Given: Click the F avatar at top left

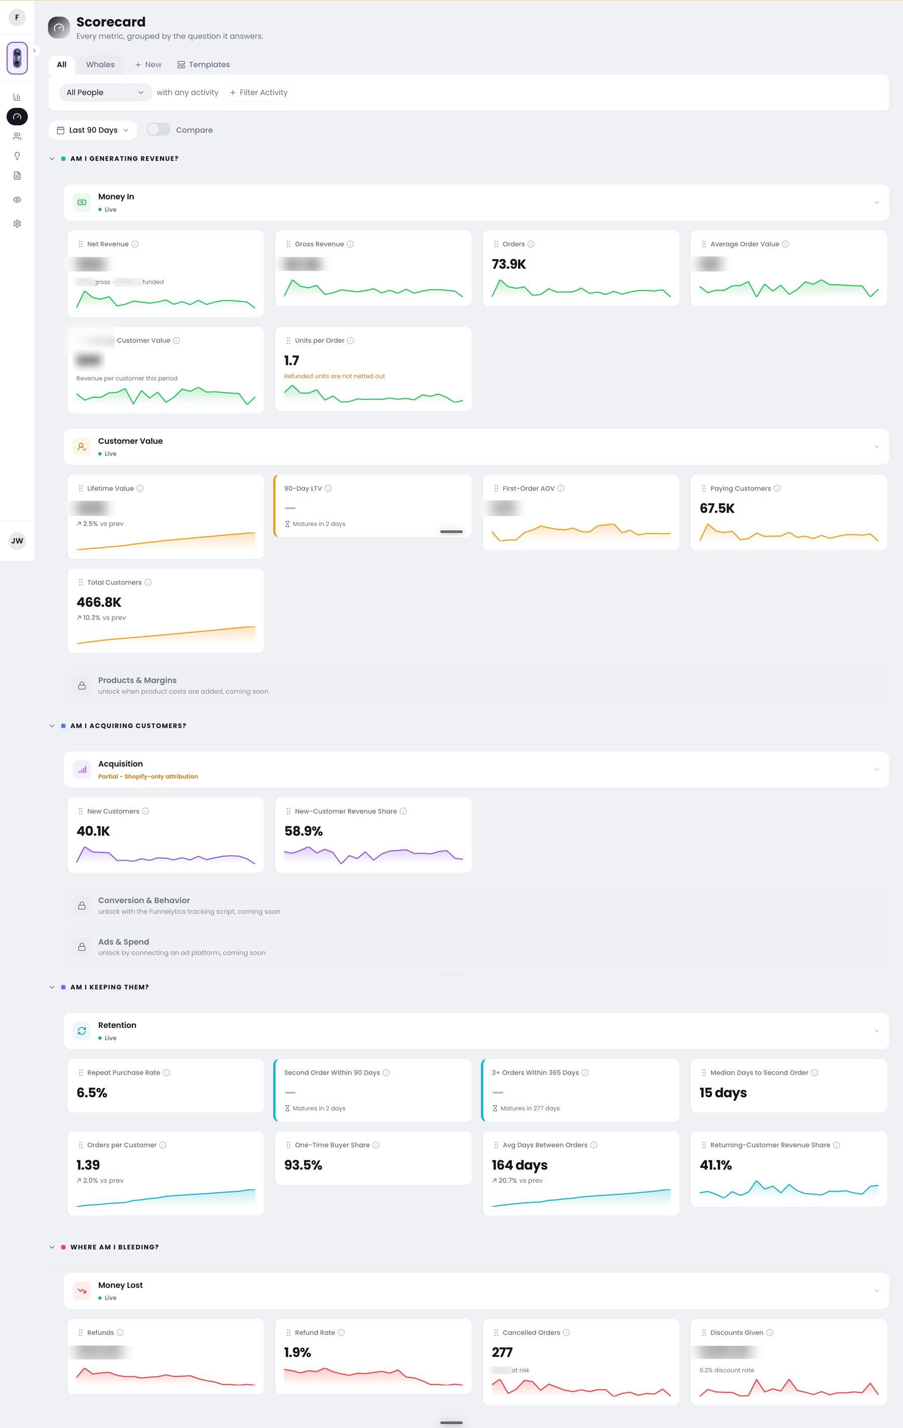Looking at the screenshot, I should click(x=17, y=17).
